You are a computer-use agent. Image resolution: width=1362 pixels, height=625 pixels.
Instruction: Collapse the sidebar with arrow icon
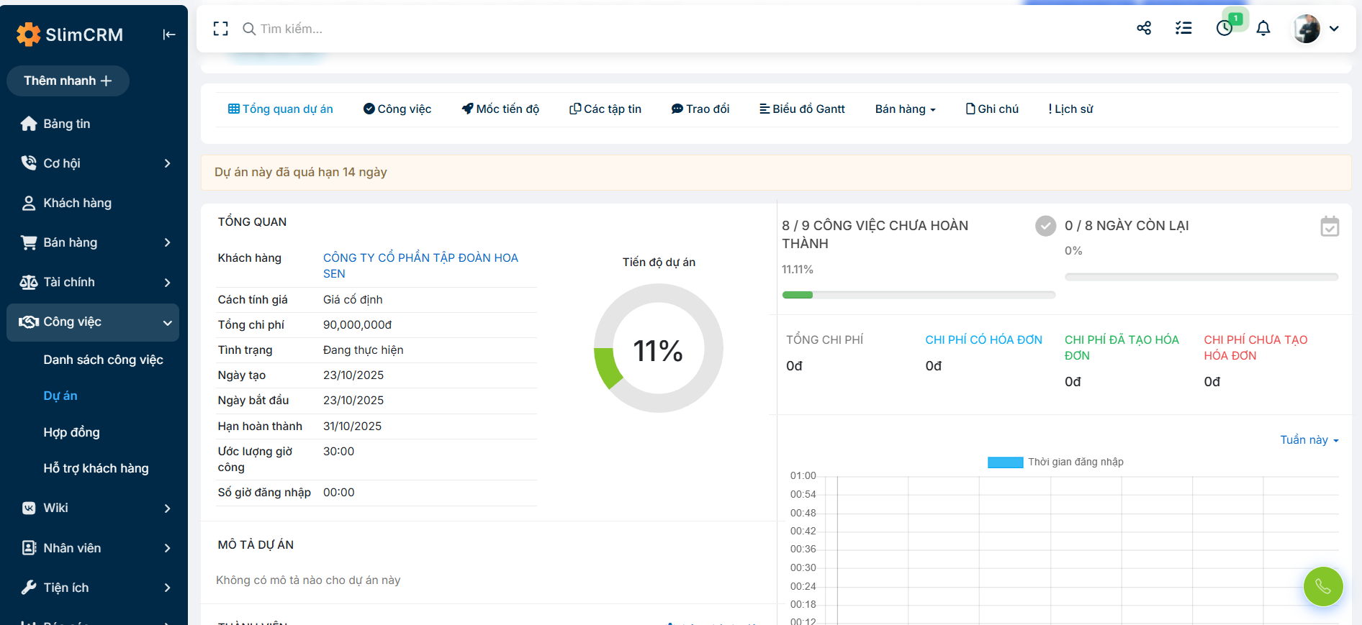(169, 35)
